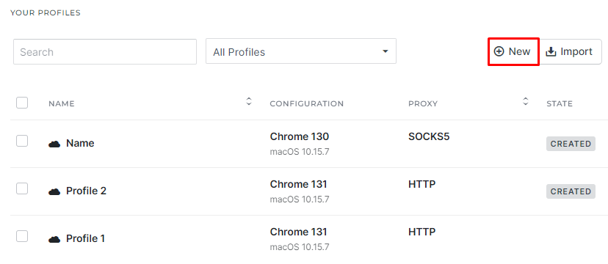
Task: Check the box for Profile 2
Action: pos(22,188)
